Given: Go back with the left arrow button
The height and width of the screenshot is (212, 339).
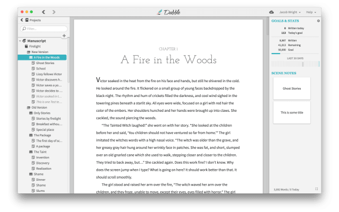Looking at the screenshot, I should (x=43, y=12).
